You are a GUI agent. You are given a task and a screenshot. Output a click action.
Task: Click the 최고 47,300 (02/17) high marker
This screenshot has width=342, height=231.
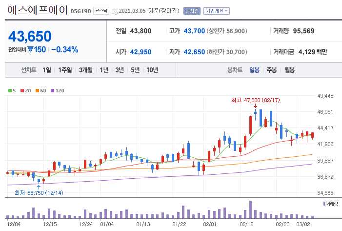coord(256,100)
